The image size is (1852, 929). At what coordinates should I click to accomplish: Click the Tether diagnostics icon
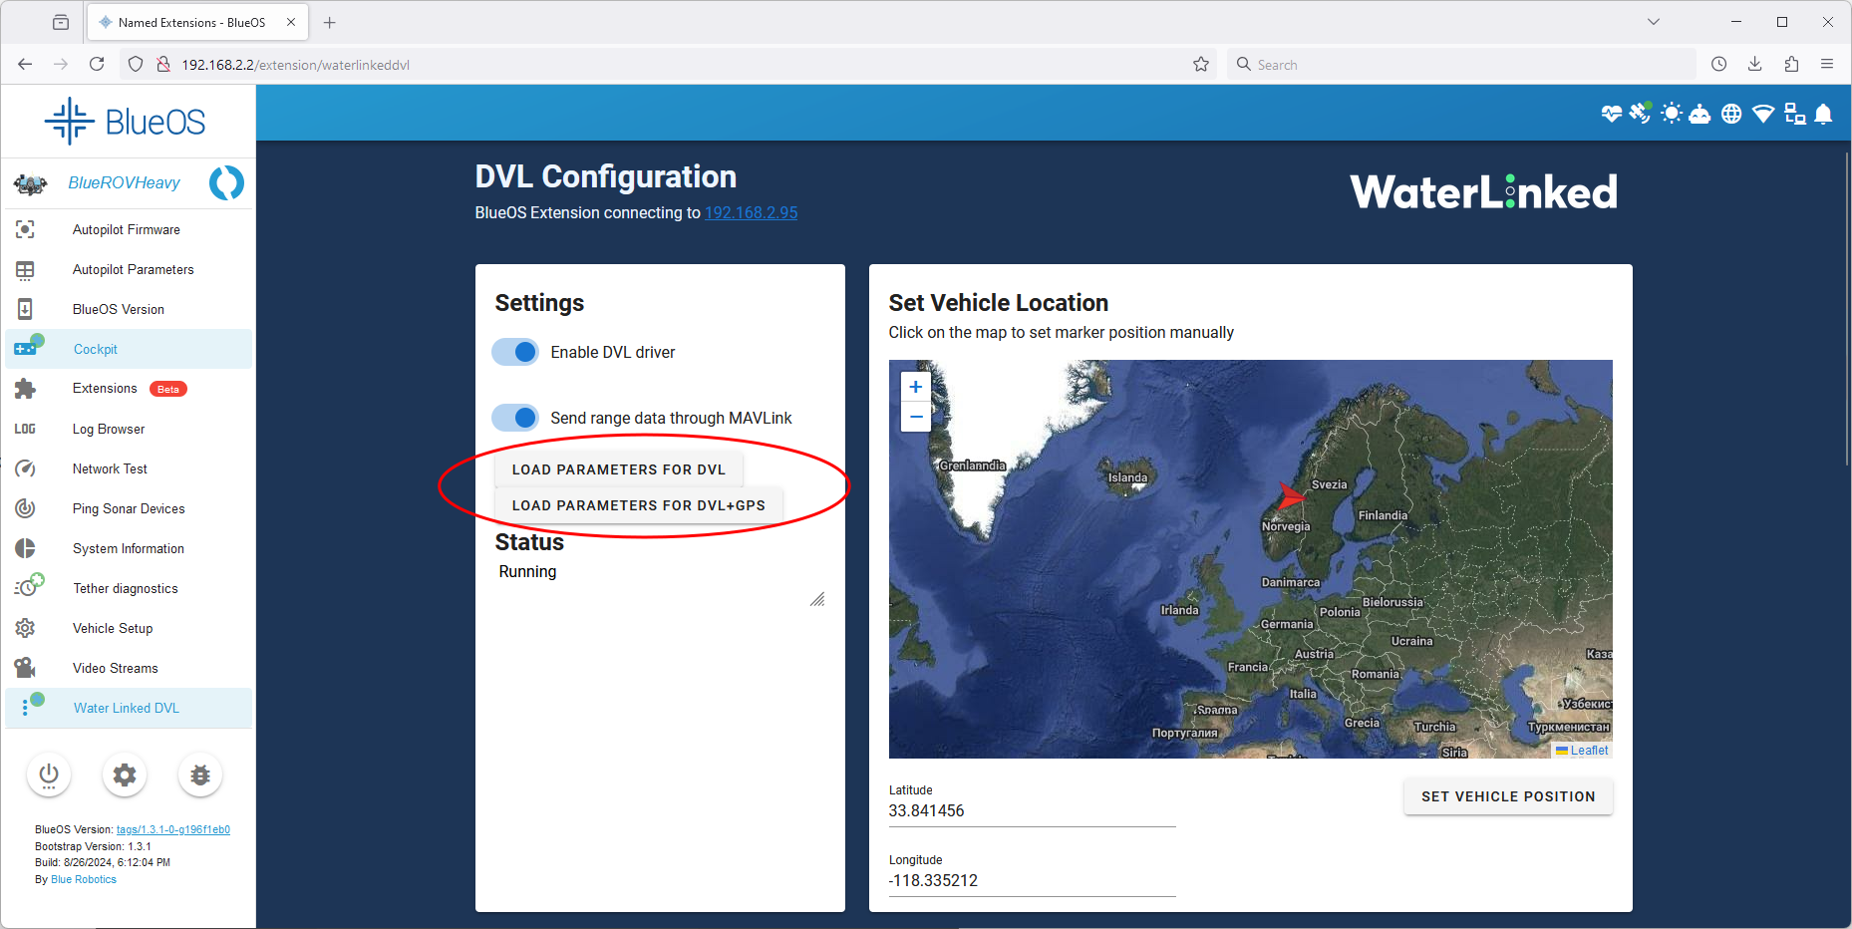click(28, 586)
